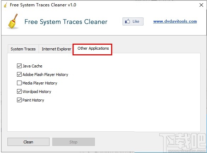
Task: Open the www.dvdavitools.com link
Action: click(175, 21)
